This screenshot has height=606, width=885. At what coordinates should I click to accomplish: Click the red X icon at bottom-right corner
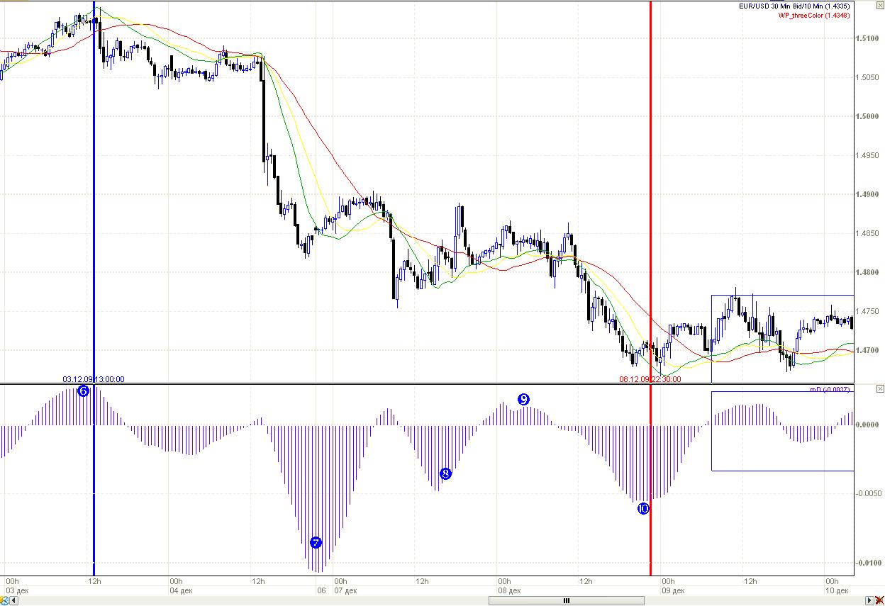pyautogui.click(x=879, y=601)
